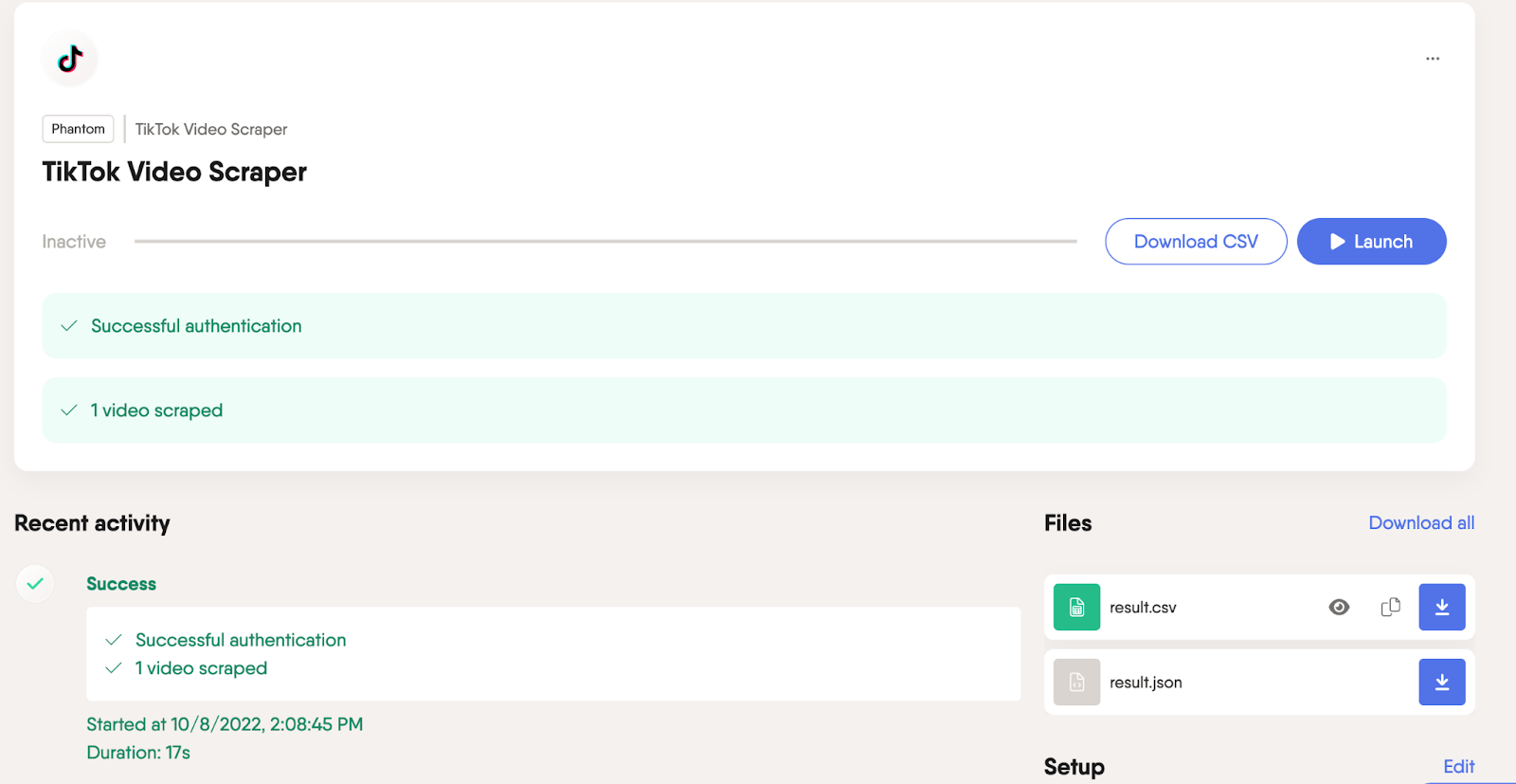Click the green Success check circle
The image size is (1516, 784).
pyautogui.click(x=35, y=584)
